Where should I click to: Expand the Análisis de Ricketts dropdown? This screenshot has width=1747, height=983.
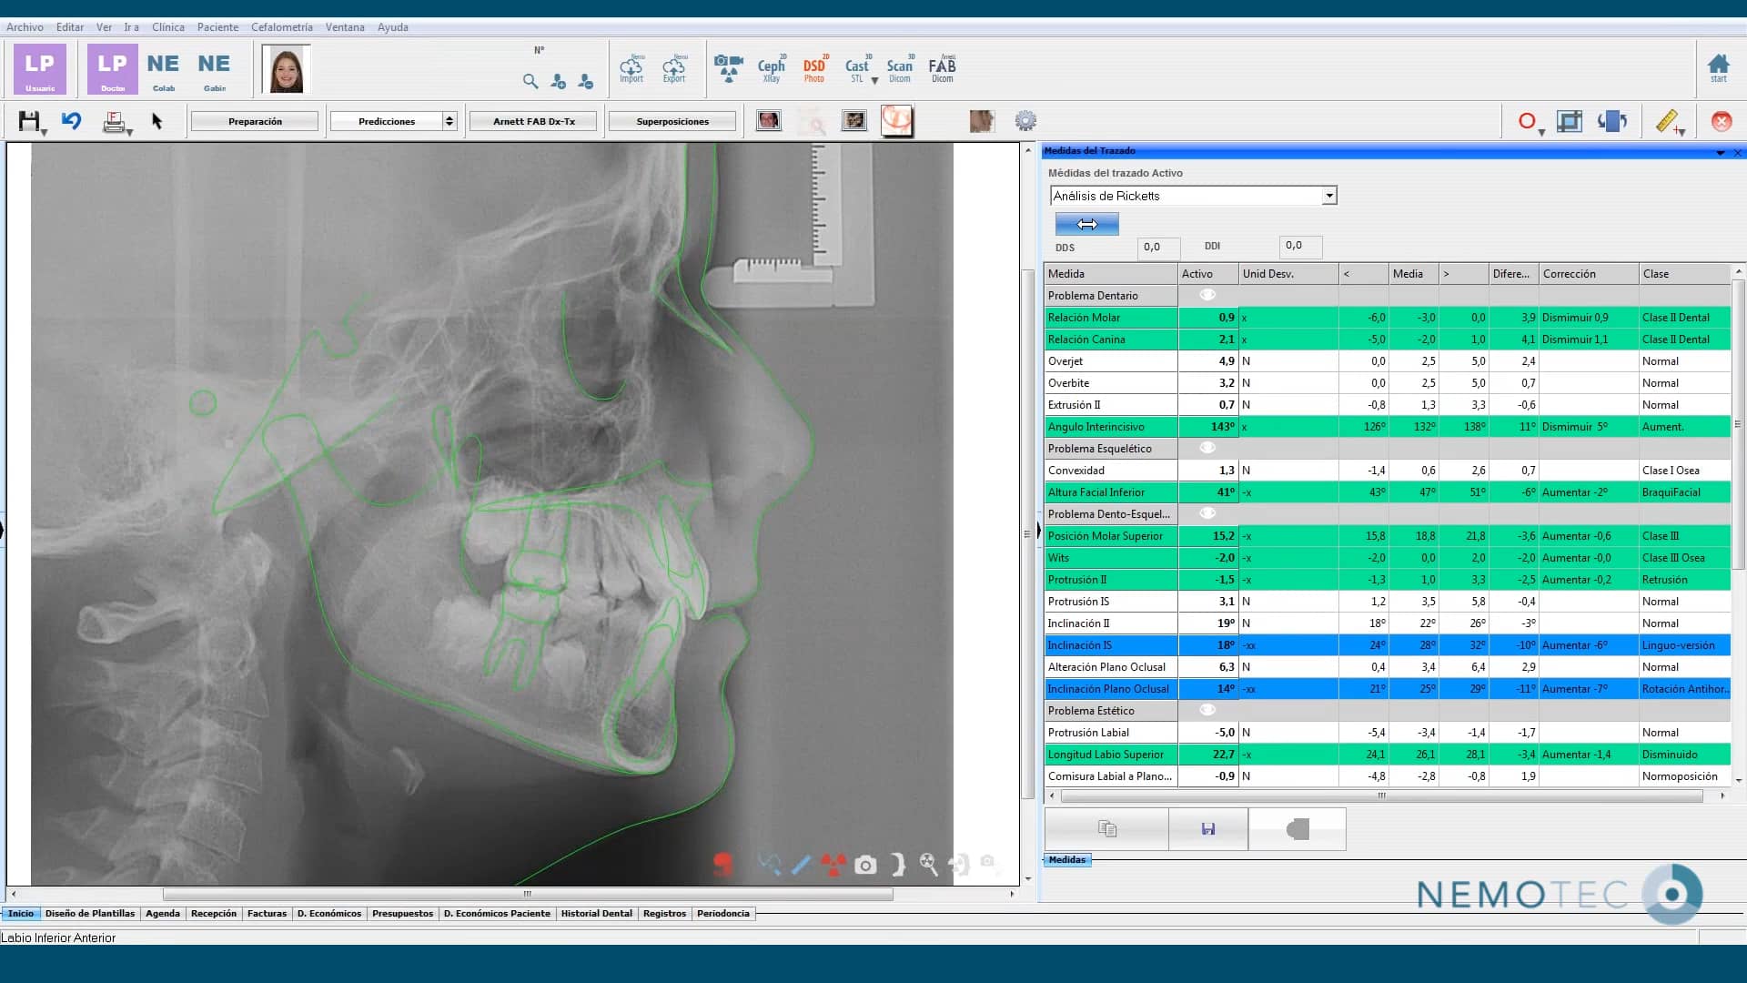(1329, 196)
